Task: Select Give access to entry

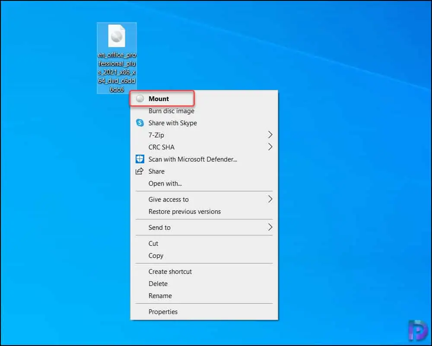Action: point(204,200)
